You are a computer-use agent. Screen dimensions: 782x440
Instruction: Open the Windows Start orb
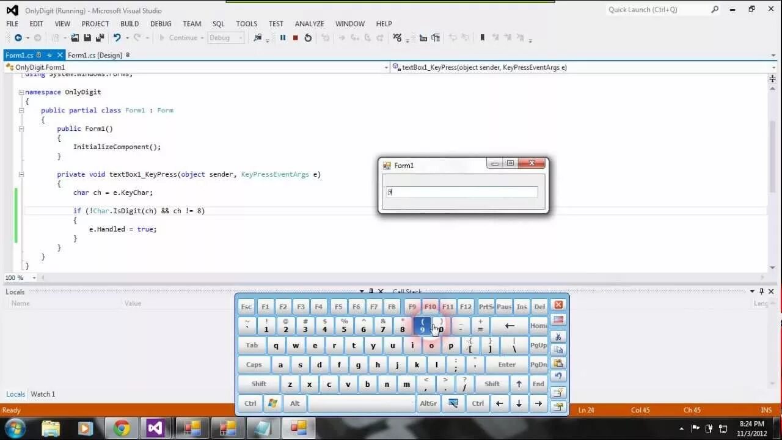pyautogui.click(x=15, y=428)
